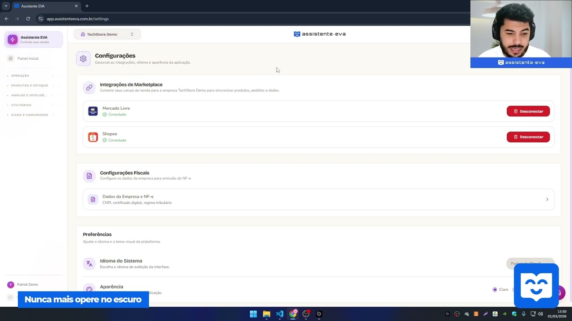Click the taskbar clock showing 15:50
Viewport: 572px width, 321px height.
pyautogui.click(x=557, y=314)
